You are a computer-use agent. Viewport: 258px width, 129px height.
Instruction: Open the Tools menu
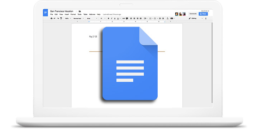click(x=80, y=14)
